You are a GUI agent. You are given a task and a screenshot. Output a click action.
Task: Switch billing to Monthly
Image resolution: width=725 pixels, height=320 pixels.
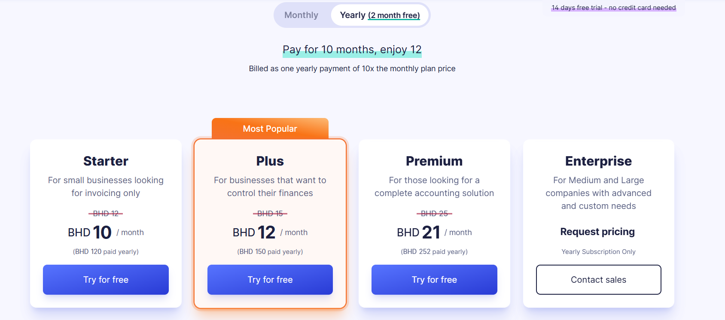(x=301, y=15)
